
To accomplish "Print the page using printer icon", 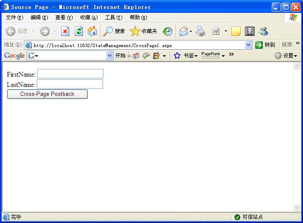I will click(200, 31).
